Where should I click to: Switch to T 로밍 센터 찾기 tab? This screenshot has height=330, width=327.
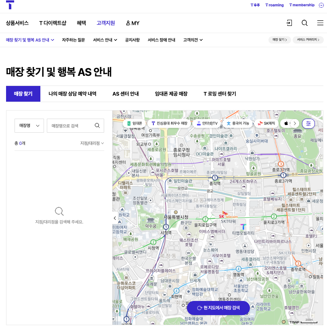click(220, 94)
